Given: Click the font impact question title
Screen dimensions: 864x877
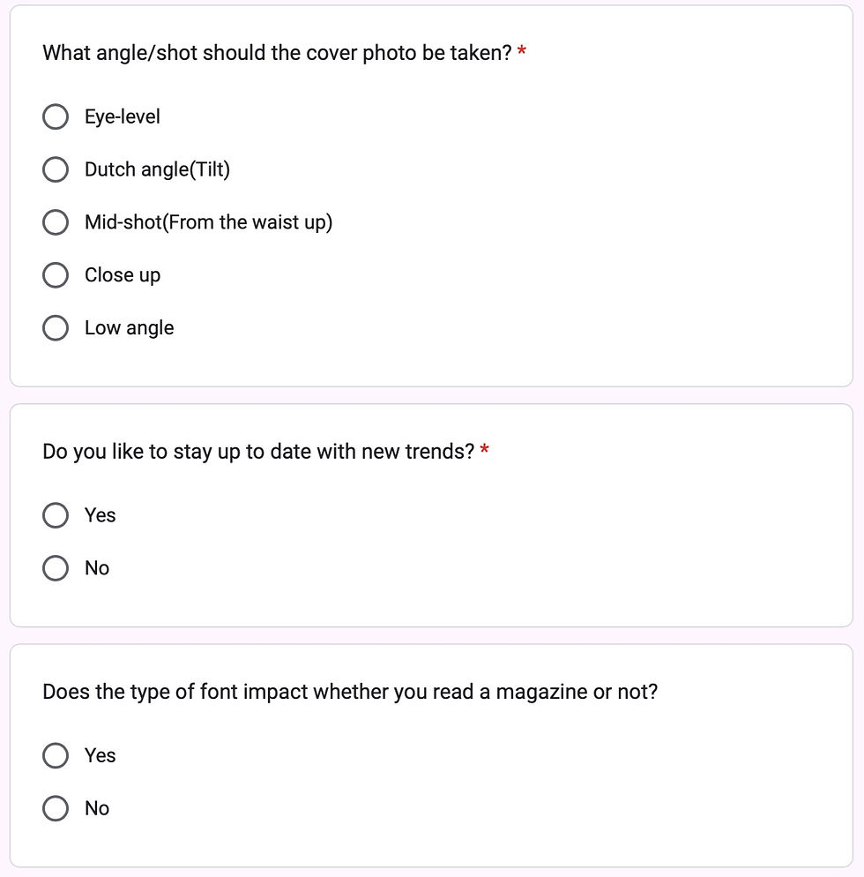Looking at the screenshot, I should pyautogui.click(x=350, y=692).
